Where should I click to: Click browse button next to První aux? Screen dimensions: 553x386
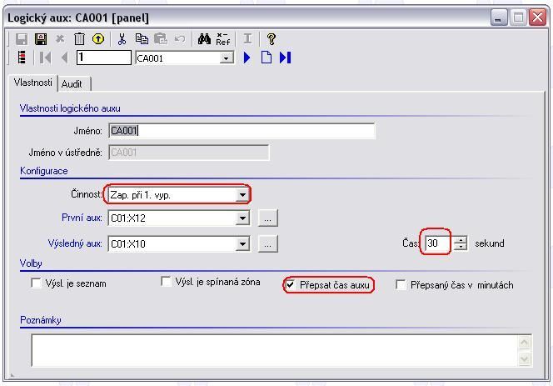tap(267, 218)
